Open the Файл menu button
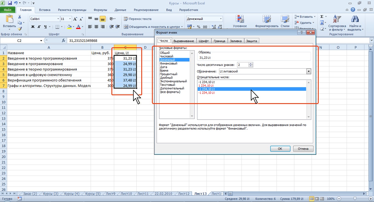Screen dimensions: 374x202 tap(8, 10)
